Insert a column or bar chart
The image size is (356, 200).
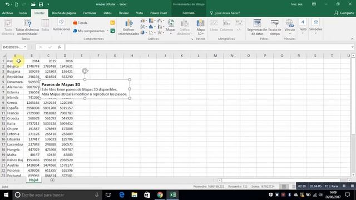(144, 21)
